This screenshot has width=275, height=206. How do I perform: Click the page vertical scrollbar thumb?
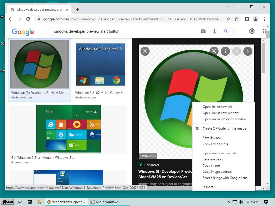tap(268, 34)
